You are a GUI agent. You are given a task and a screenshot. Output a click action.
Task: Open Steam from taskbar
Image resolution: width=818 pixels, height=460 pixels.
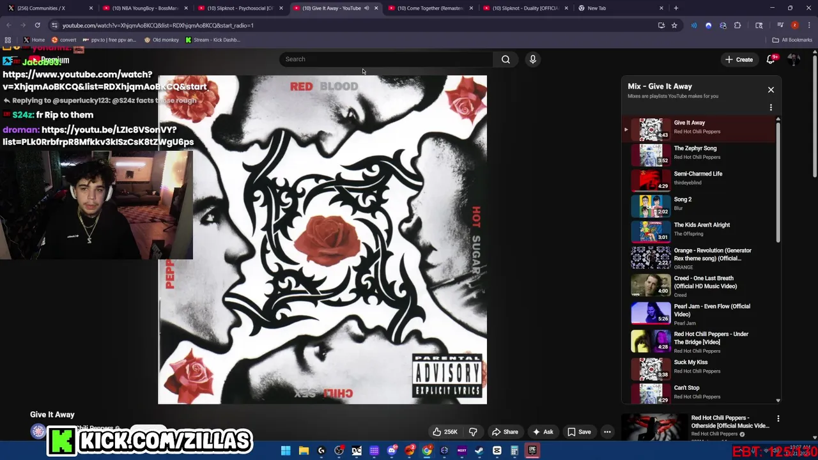[479, 450]
